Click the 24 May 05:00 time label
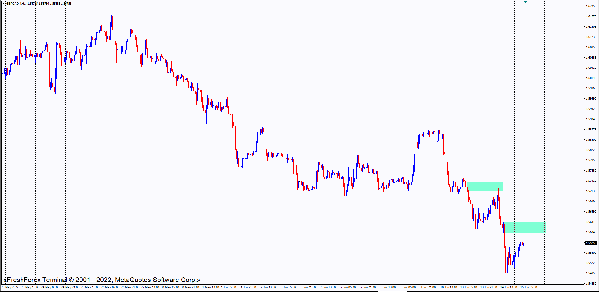The height and width of the screenshot is (292, 599). pyautogui.click(x=50, y=287)
